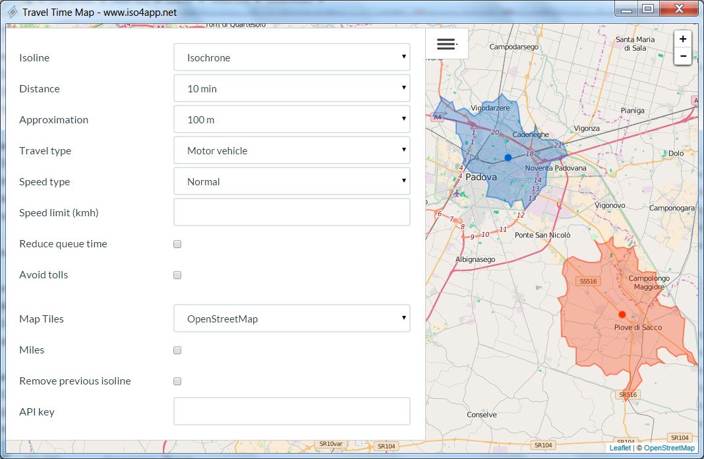Viewport: 704px width, 459px height.
Task: Click the API key input field
Action: coord(292,411)
